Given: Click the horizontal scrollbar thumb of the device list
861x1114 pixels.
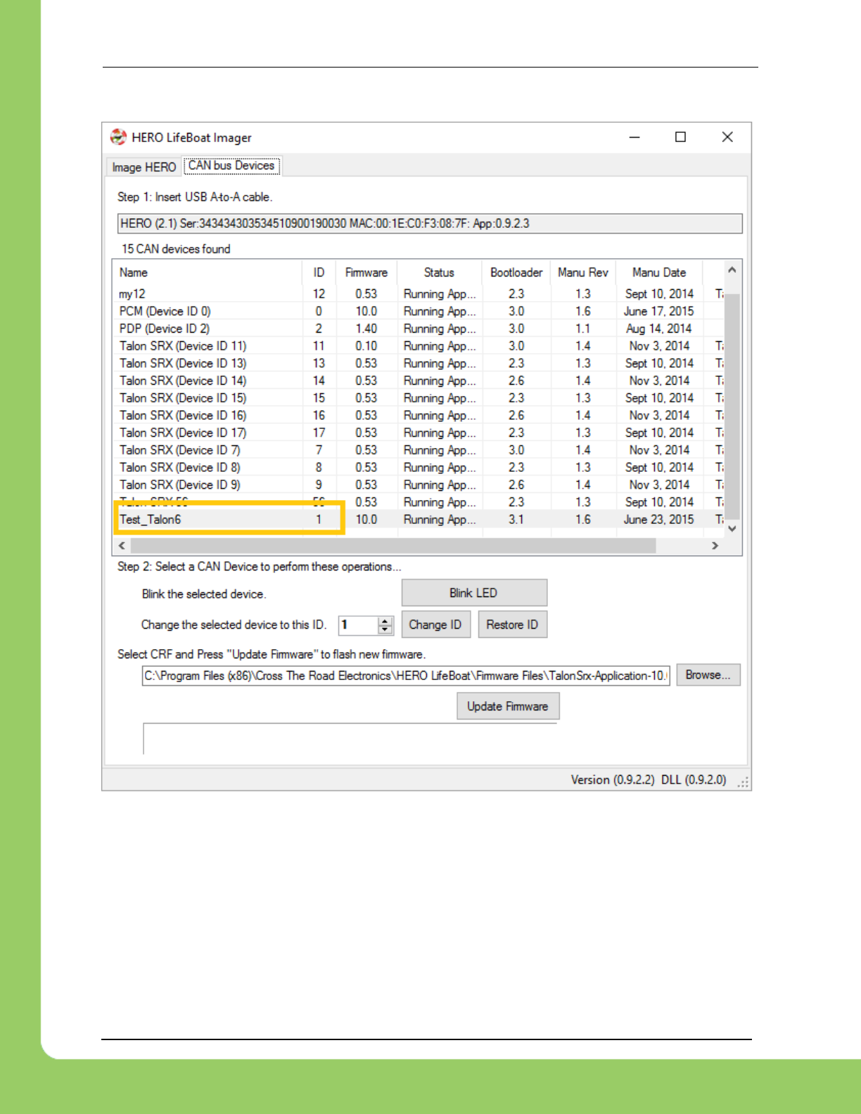Looking at the screenshot, I should point(393,546).
